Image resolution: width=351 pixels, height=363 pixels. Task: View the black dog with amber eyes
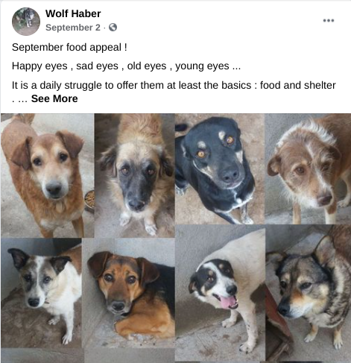point(220,169)
